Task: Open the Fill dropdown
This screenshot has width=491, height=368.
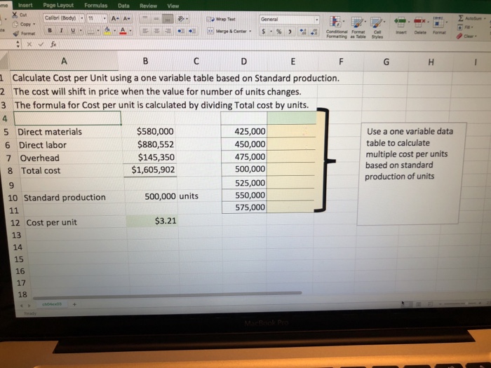Action: tap(465, 27)
